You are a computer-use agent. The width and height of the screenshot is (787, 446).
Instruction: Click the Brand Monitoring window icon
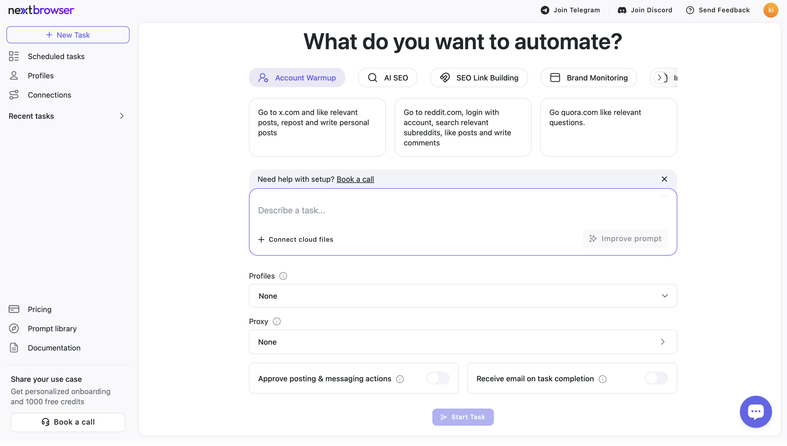tap(555, 78)
